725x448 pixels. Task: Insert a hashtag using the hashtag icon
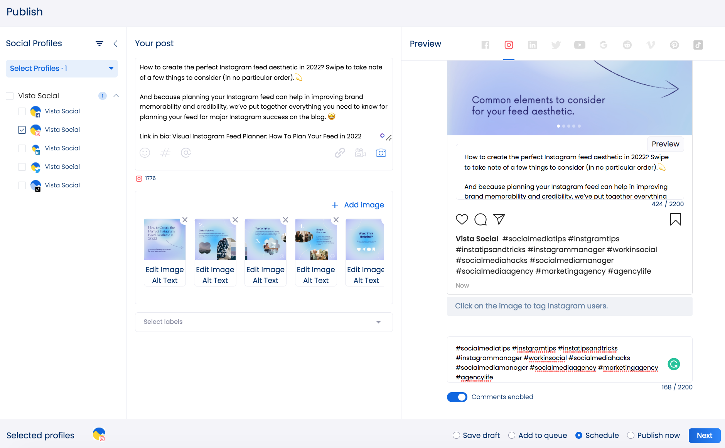(165, 153)
